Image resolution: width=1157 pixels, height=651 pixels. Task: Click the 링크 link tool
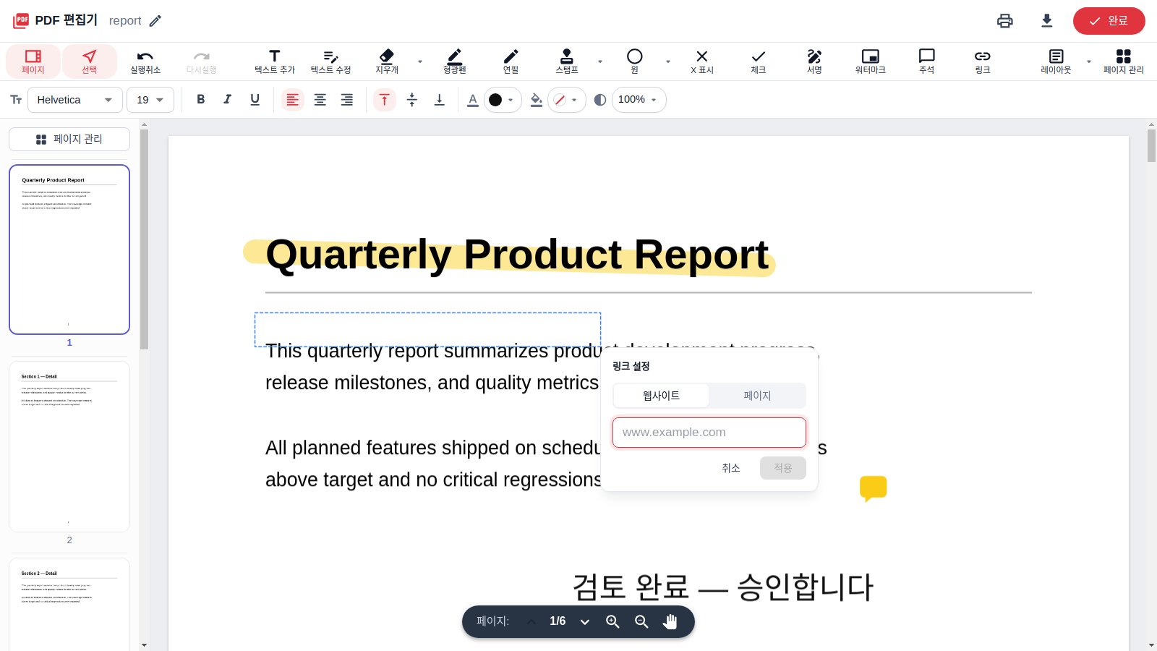pyautogui.click(x=983, y=61)
